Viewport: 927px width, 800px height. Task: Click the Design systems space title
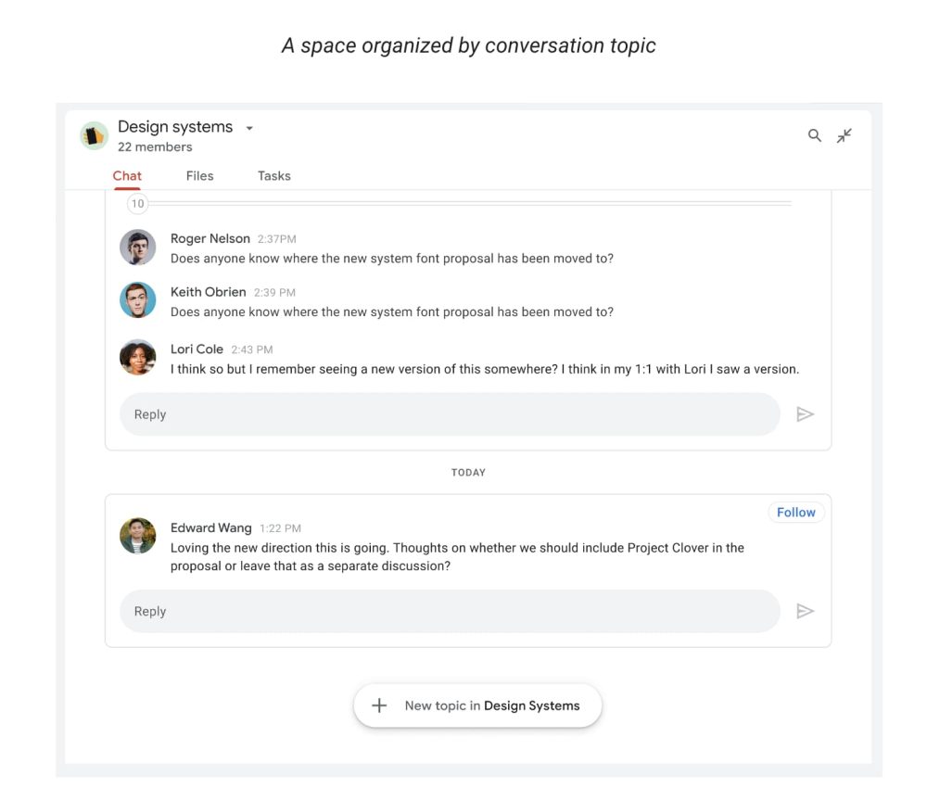point(175,128)
